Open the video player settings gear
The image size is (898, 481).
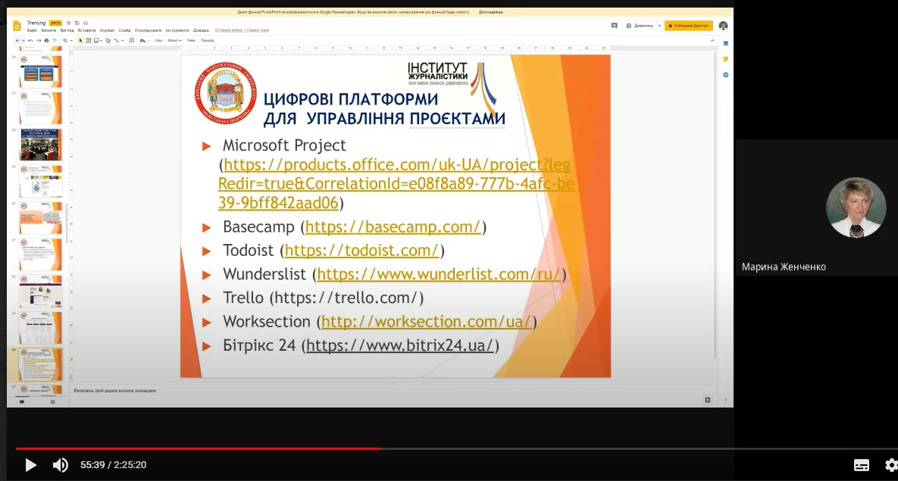click(x=890, y=465)
